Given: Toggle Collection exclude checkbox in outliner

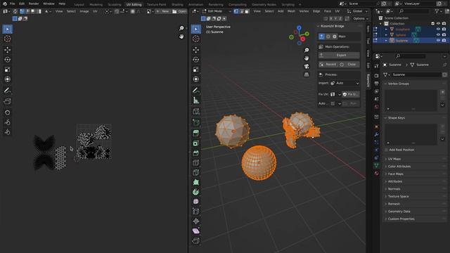Looking at the screenshot, I should tap(433, 23).
